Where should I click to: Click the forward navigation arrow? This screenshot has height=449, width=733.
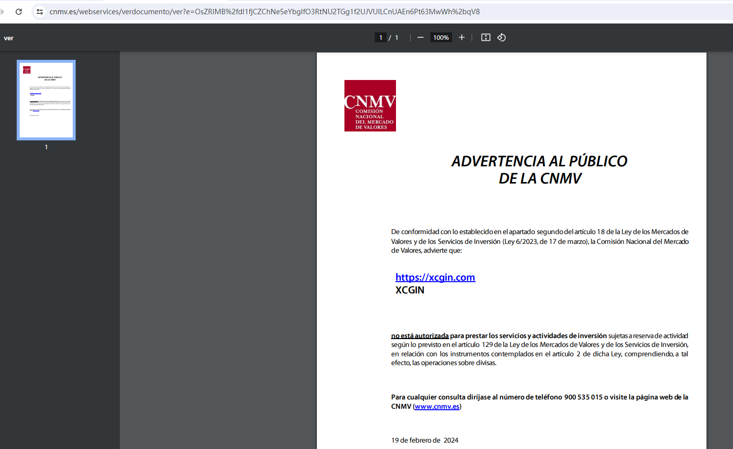pos(2,12)
